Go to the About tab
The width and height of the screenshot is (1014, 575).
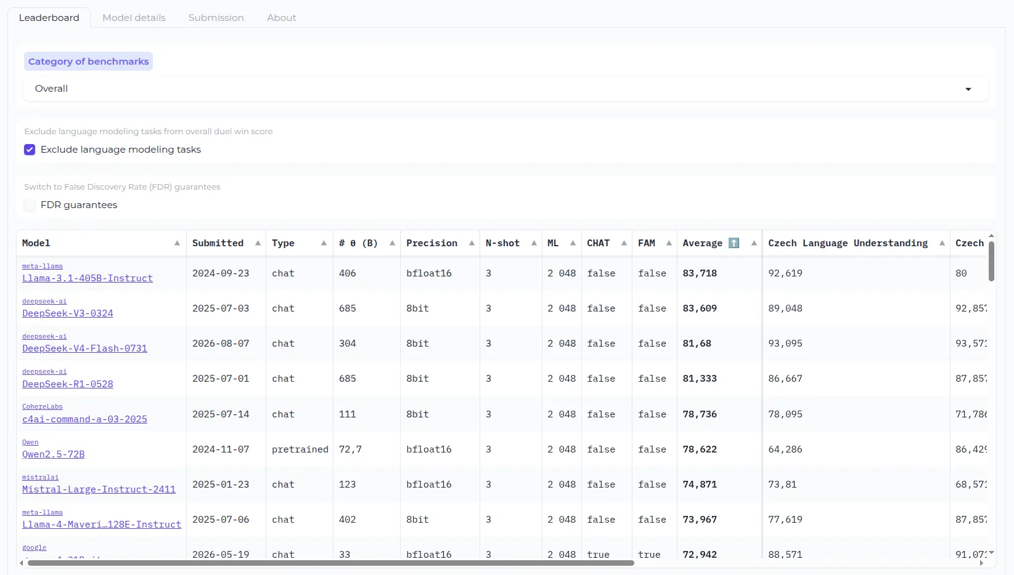(x=282, y=18)
